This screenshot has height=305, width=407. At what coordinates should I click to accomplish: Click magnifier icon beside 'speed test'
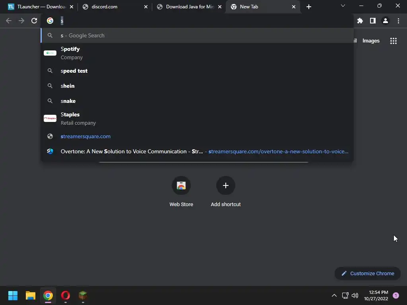click(50, 71)
